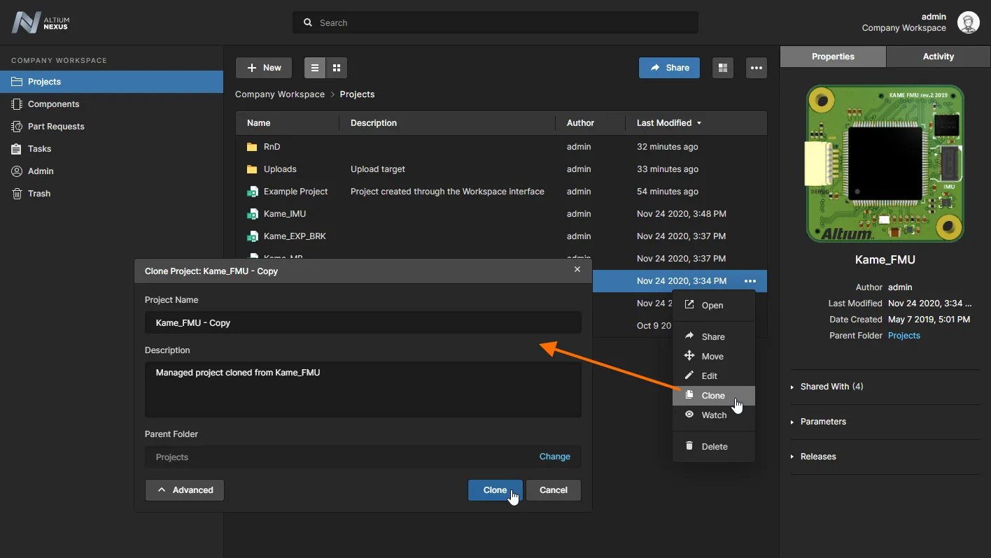
Task: Switch to list view
Action: (315, 68)
